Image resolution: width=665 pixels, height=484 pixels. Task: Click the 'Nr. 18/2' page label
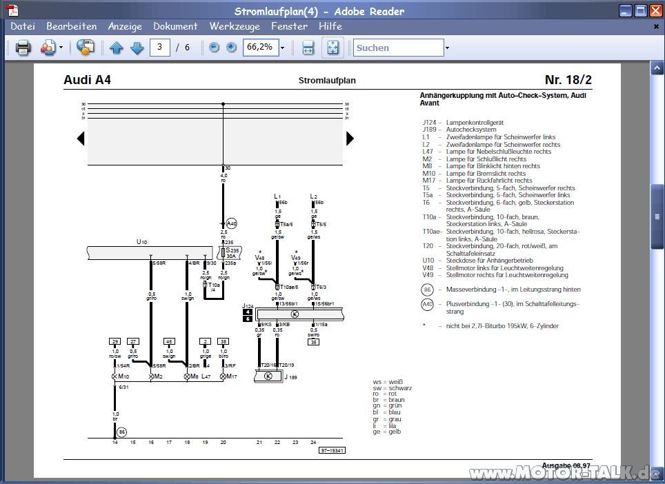(568, 80)
